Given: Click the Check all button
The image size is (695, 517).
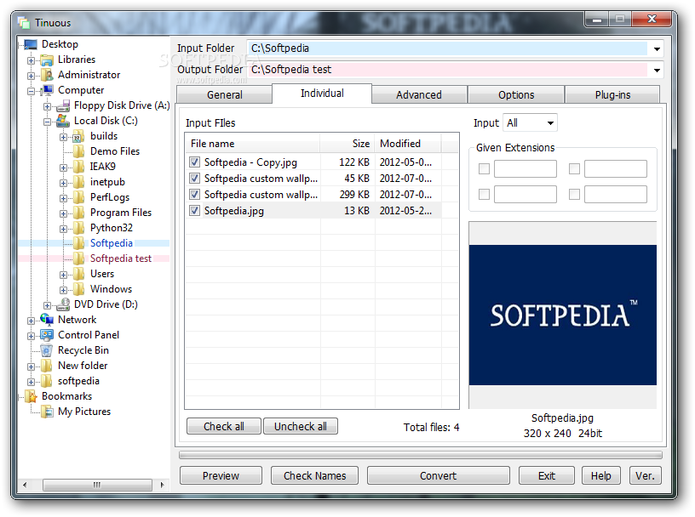Looking at the screenshot, I should [x=223, y=426].
